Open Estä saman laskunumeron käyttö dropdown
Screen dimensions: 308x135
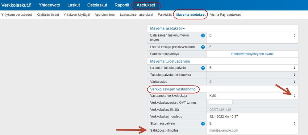click(252, 35)
